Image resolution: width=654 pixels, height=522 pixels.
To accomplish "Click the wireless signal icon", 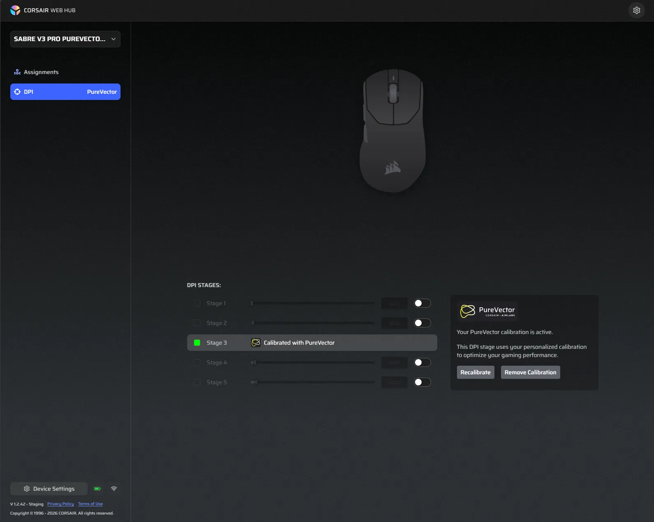I will coord(114,489).
